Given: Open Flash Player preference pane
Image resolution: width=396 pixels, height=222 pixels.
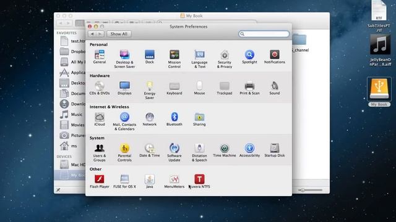Looking at the screenshot, I should 100,181.
